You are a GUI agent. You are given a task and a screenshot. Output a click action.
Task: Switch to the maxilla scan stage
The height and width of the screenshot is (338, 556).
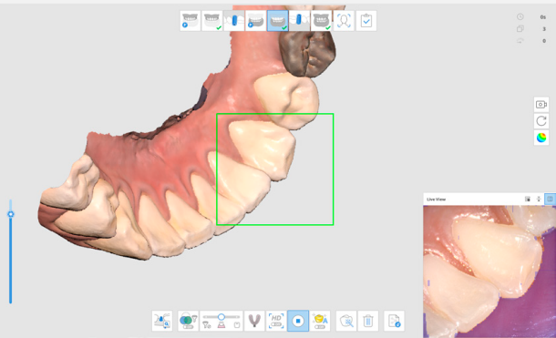pos(212,21)
